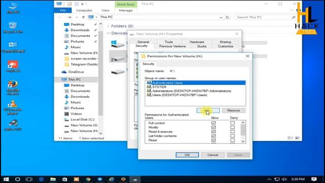The height and width of the screenshot is (183, 325).
Task: Toggle Deny for Modify permission
Action: 233,127
